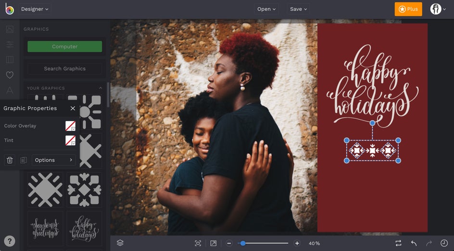This screenshot has width=454, height=251.
Task: Select the happy holidays lettering on canvas
Action: pyautogui.click(x=373, y=86)
